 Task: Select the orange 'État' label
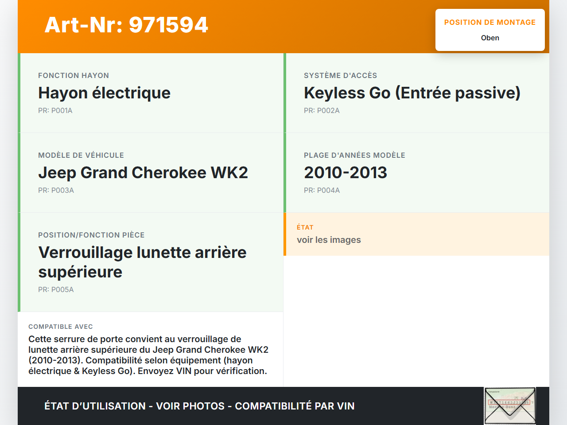point(305,227)
